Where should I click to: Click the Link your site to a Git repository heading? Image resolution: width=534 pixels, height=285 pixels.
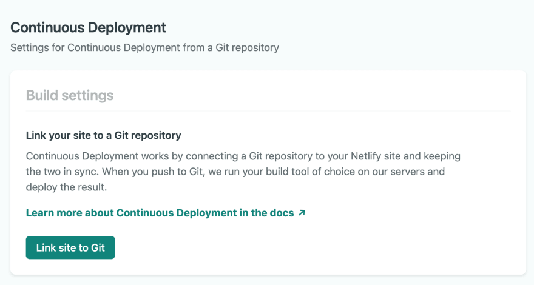pyautogui.click(x=104, y=135)
